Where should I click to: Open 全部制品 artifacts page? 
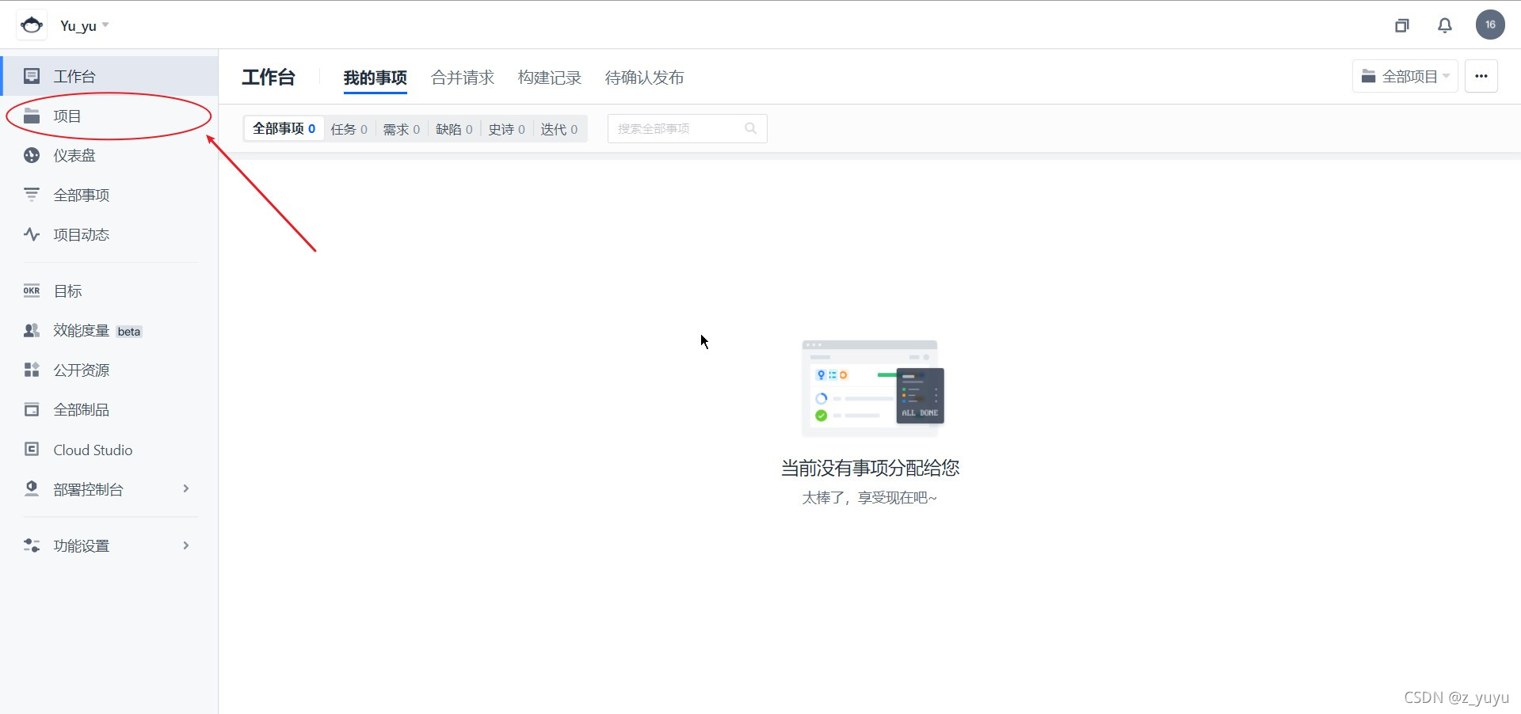click(81, 409)
